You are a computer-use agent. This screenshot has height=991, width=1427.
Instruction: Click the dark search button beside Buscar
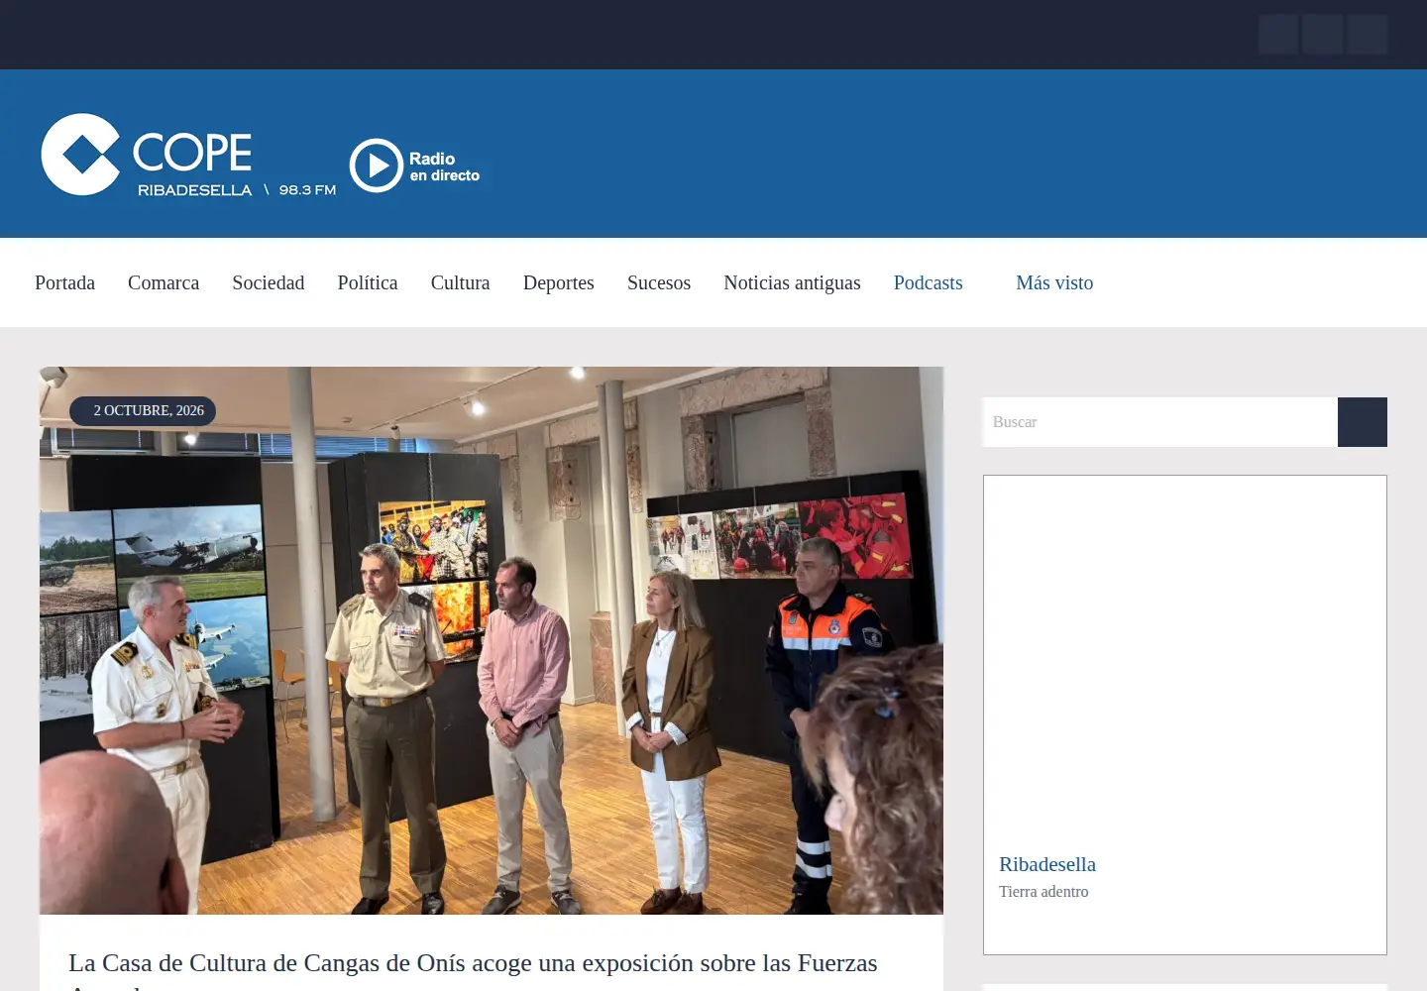point(1363,422)
